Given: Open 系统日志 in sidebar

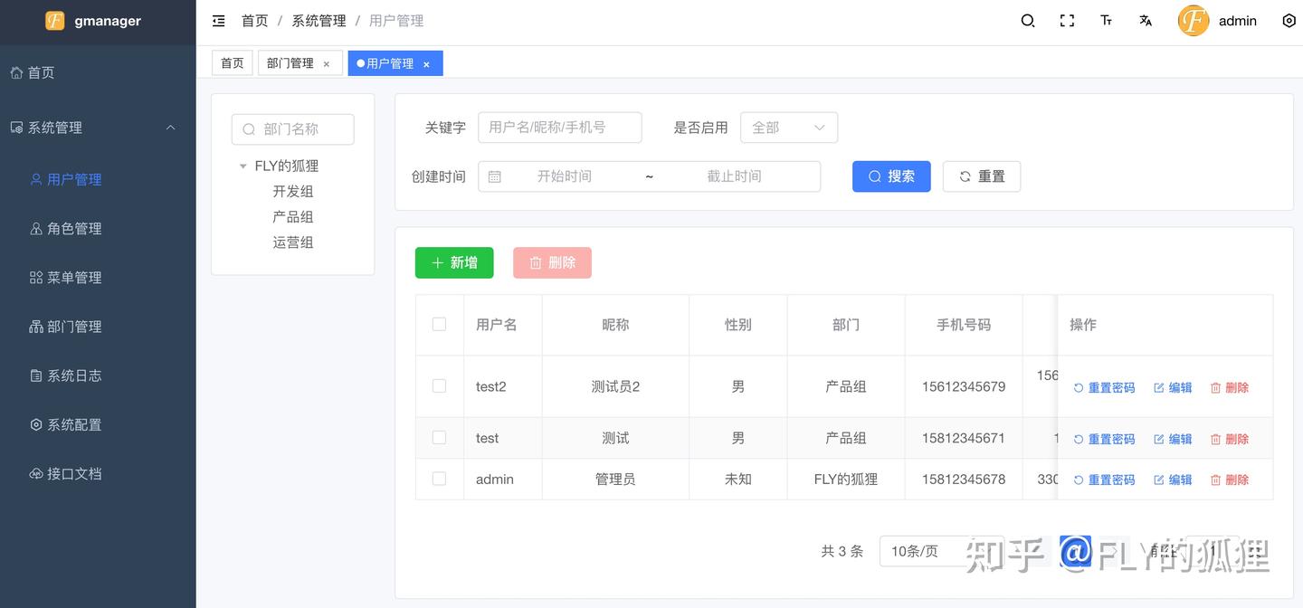Looking at the screenshot, I should (x=98, y=375).
